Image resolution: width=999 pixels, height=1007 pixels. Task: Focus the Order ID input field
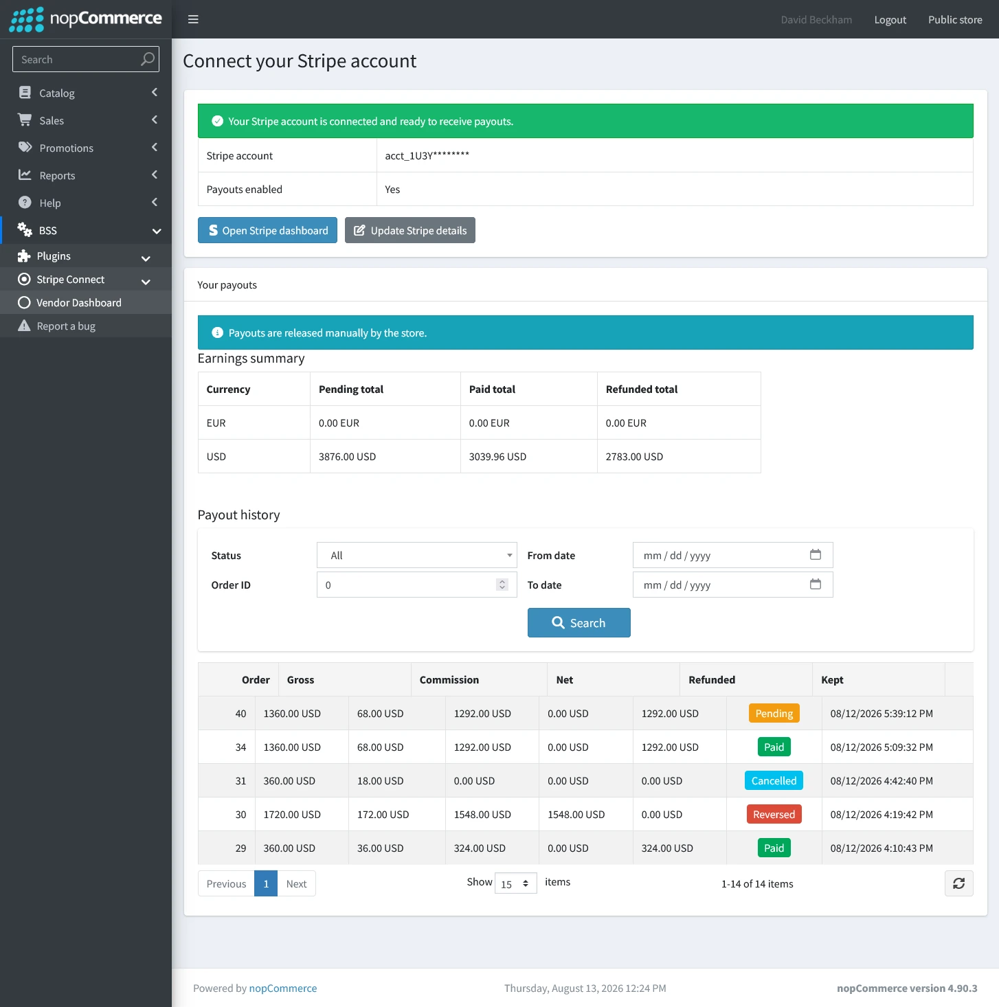[x=416, y=585]
